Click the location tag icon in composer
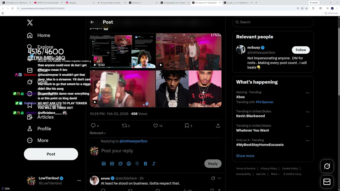Screen dimensions: 340x191 point(137,164)
